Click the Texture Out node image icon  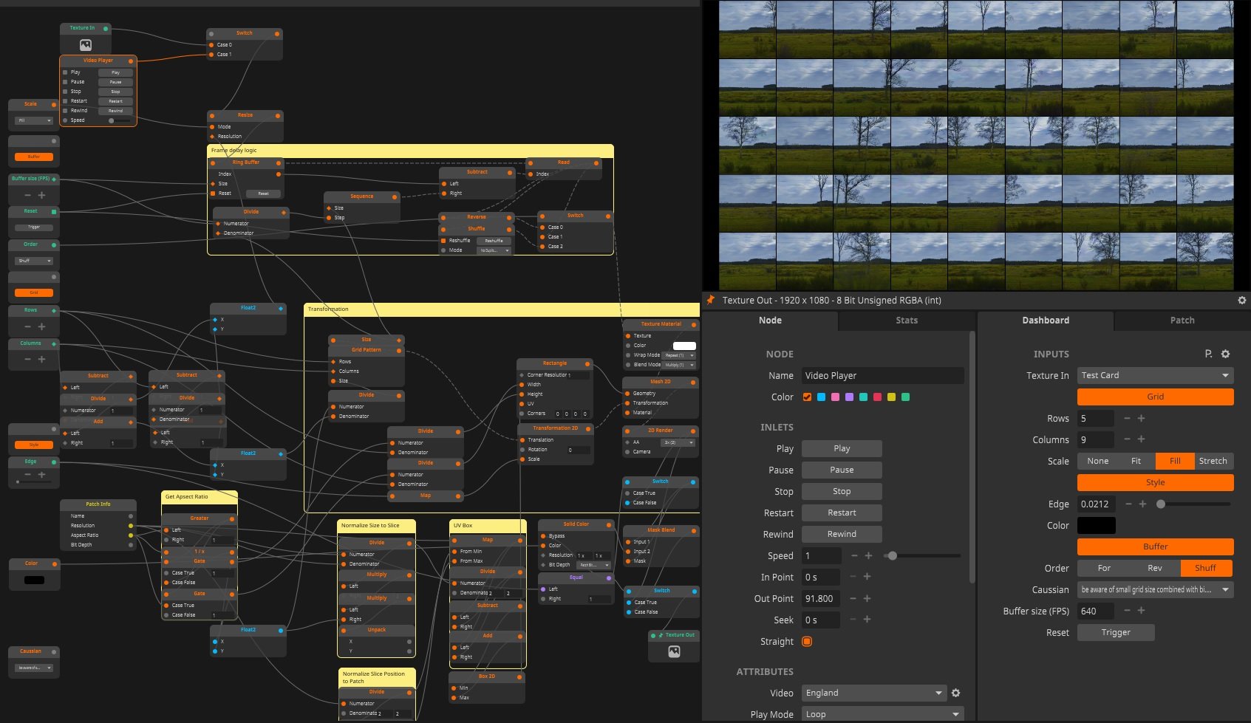point(674,651)
